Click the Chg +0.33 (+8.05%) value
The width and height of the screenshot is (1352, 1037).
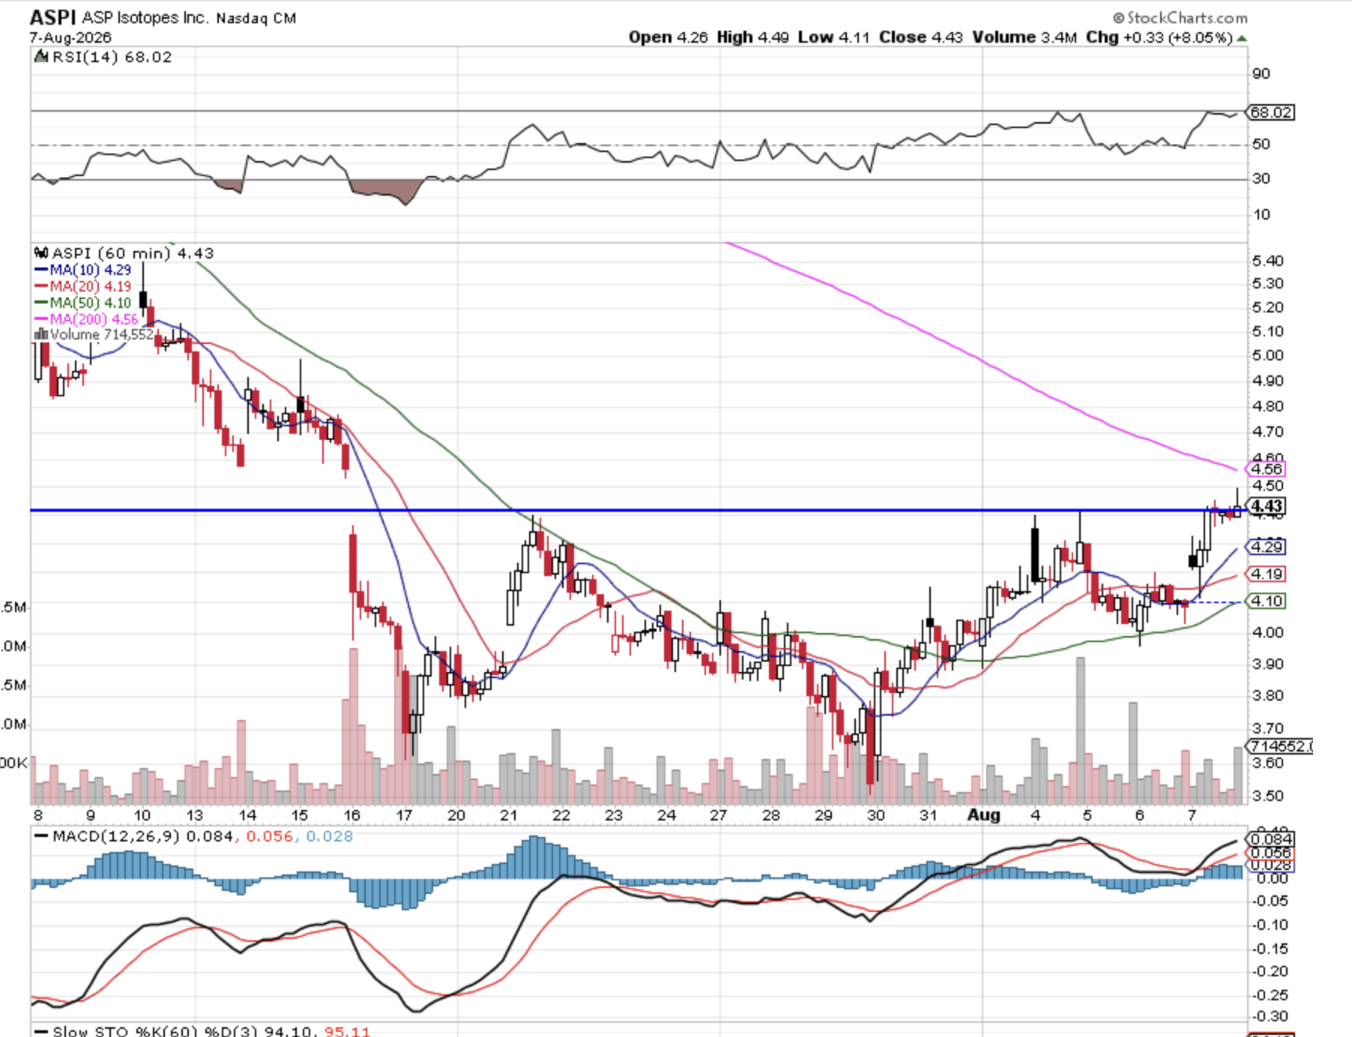pyautogui.click(x=1159, y=37)
